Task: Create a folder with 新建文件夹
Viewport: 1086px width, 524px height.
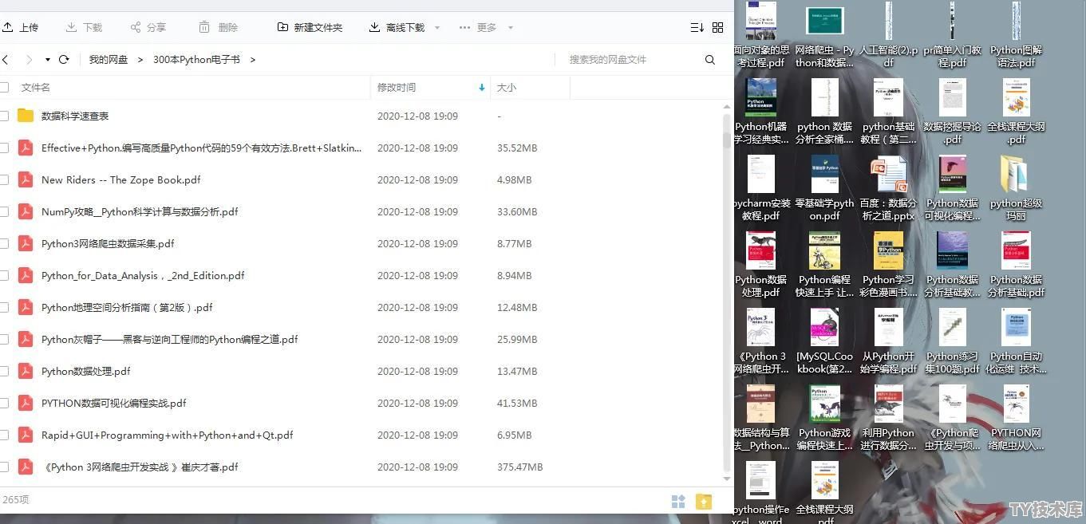Action: [x=310, y=27]
